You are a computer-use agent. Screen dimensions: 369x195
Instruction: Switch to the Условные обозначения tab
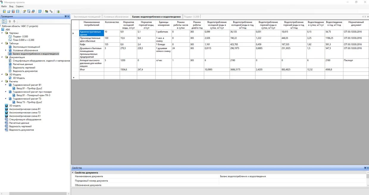(x=116, y=17)
